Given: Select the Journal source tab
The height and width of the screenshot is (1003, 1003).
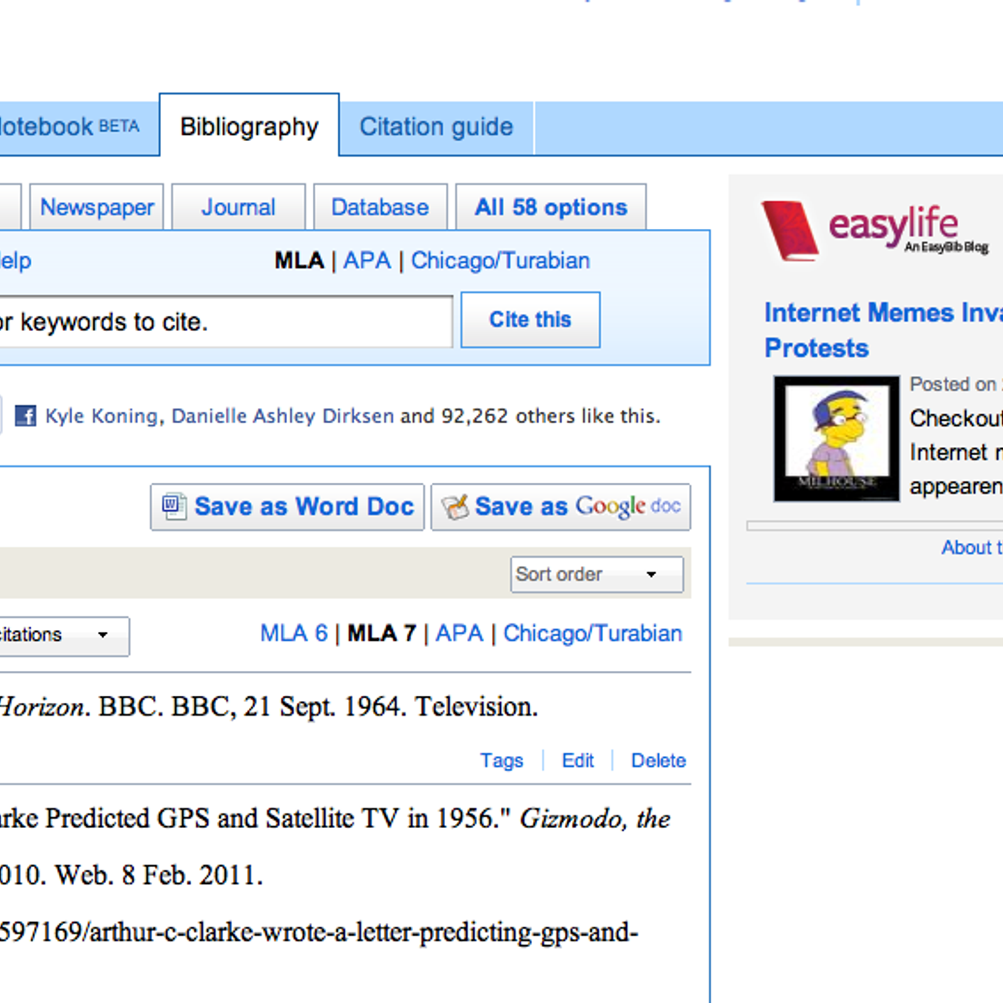Looking at the screenshot, I should [x=238, y=207].
